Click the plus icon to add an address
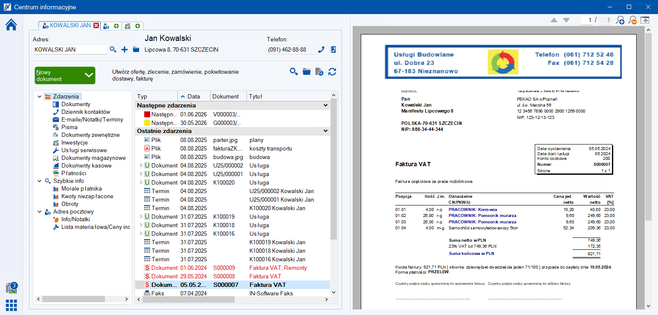The width and height of the screenshot is (658, 315). pos(125,49)
